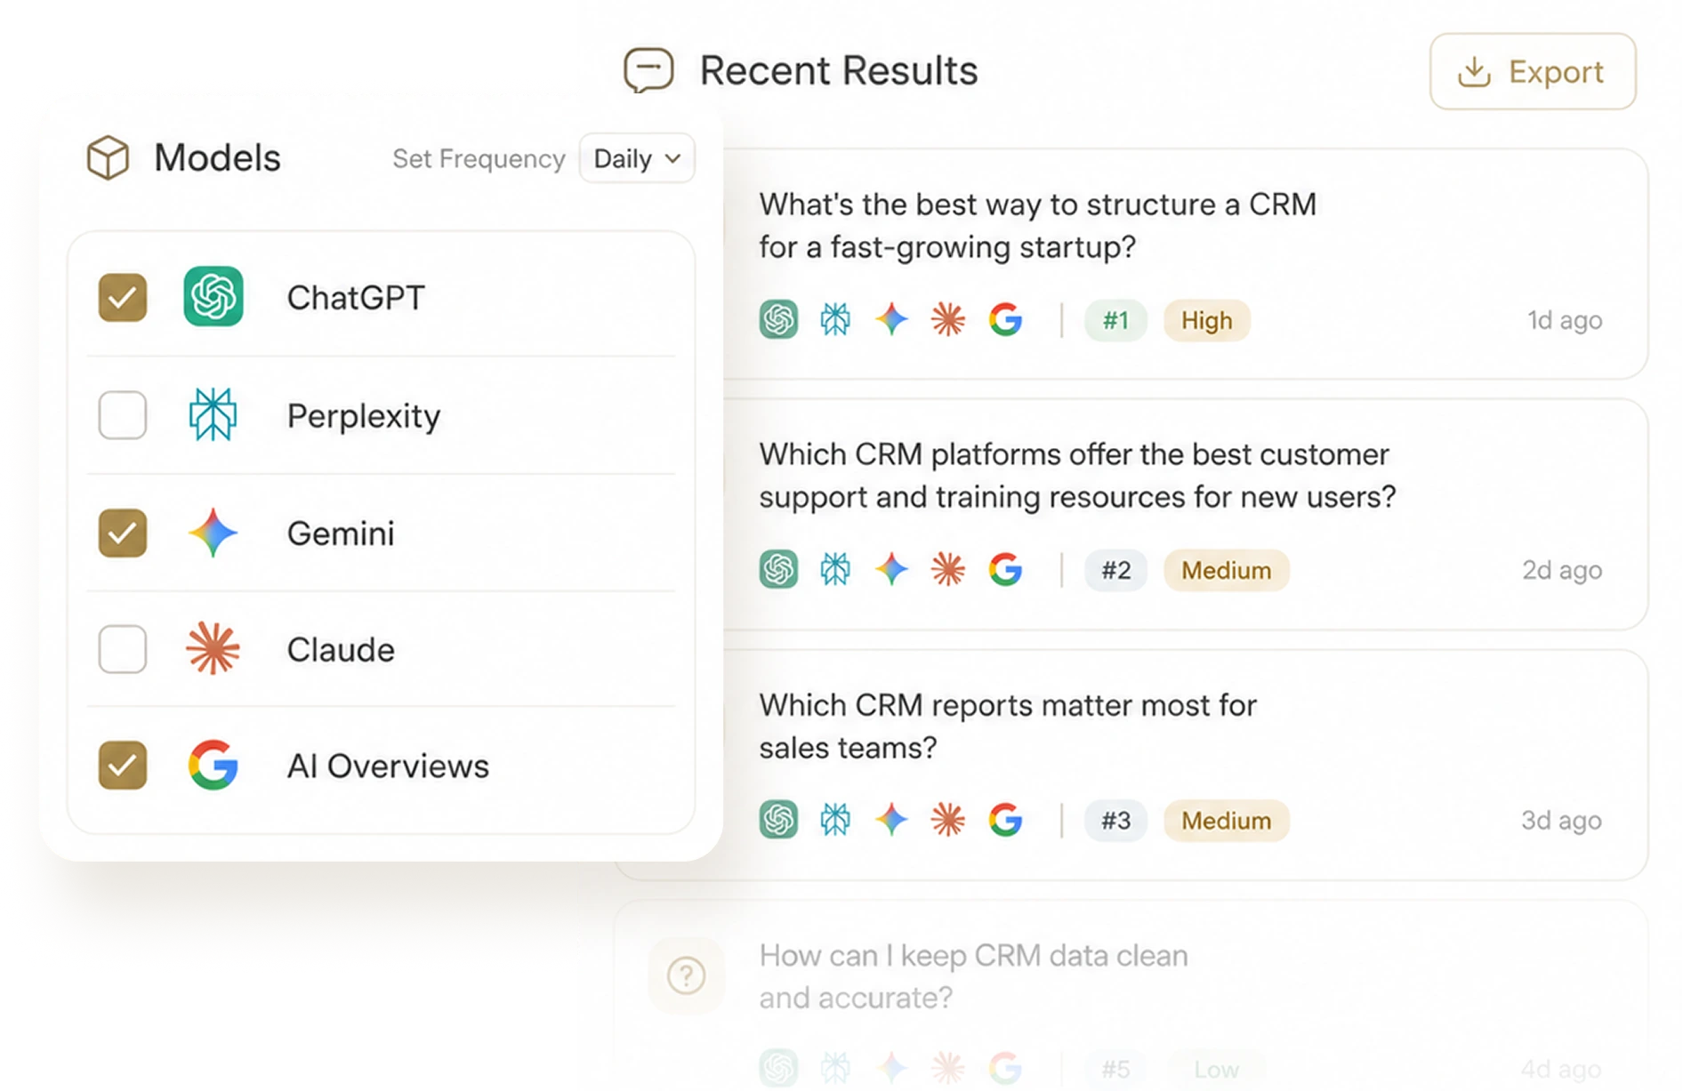This screenshot has width=1683, height=1091.
Task: Uncheck the AI Overviews checkbox
Action: (x=123, y=766)
